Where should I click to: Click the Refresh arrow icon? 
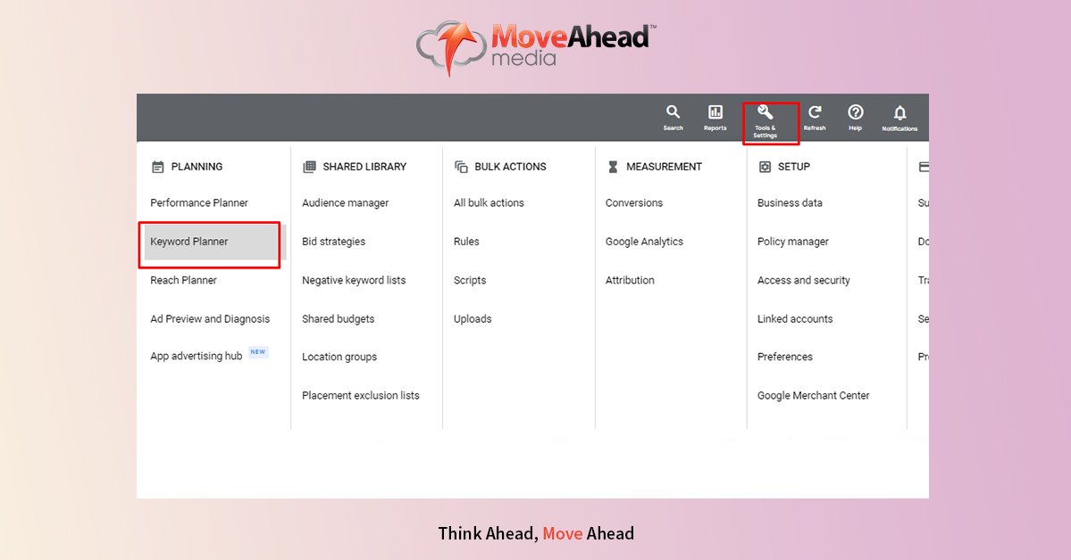click(814, 111)
